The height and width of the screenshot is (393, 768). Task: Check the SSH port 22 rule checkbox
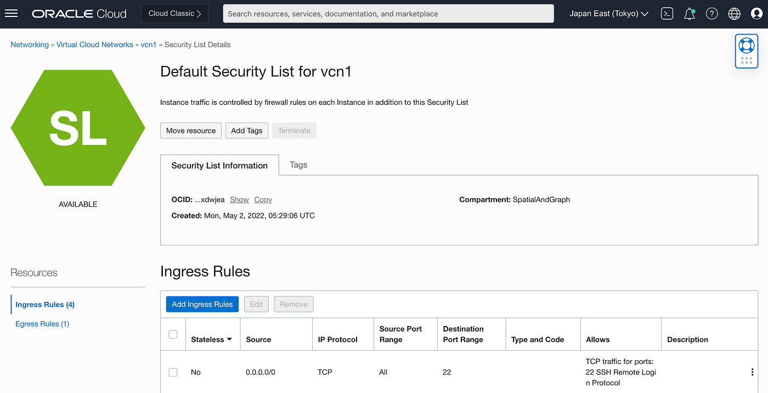[173, 372]
